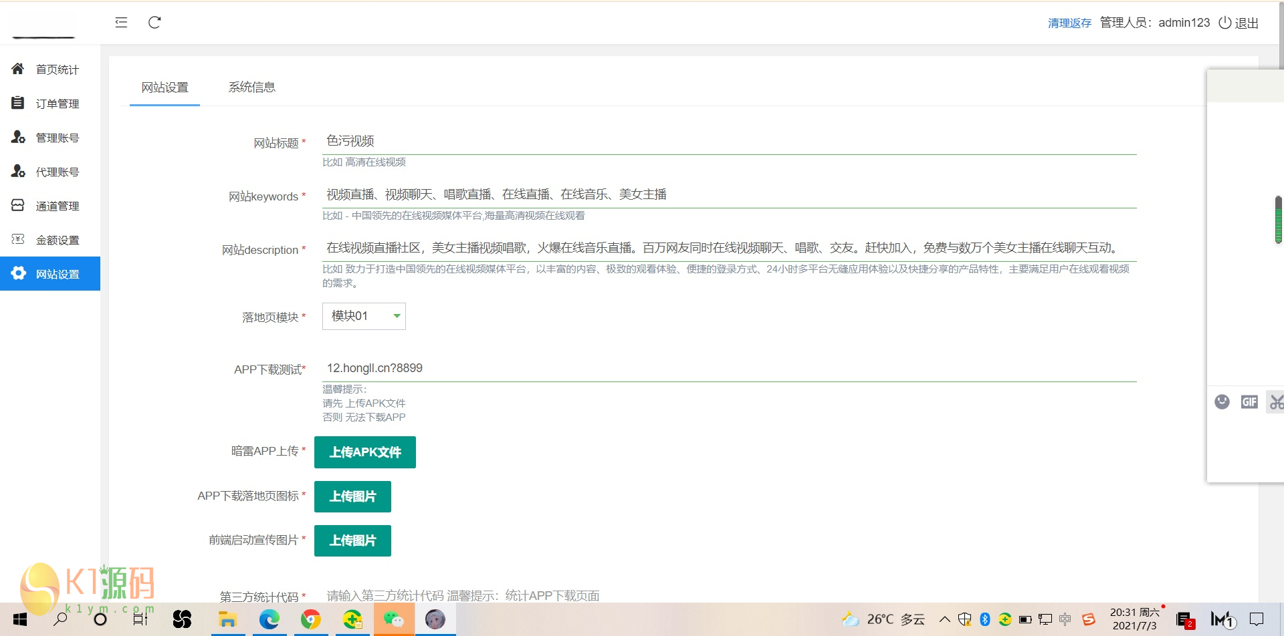Open 首页统计 via the home icon
Image resolution: width=1284 pixels, height=636 pixels.
click(17, 69)
